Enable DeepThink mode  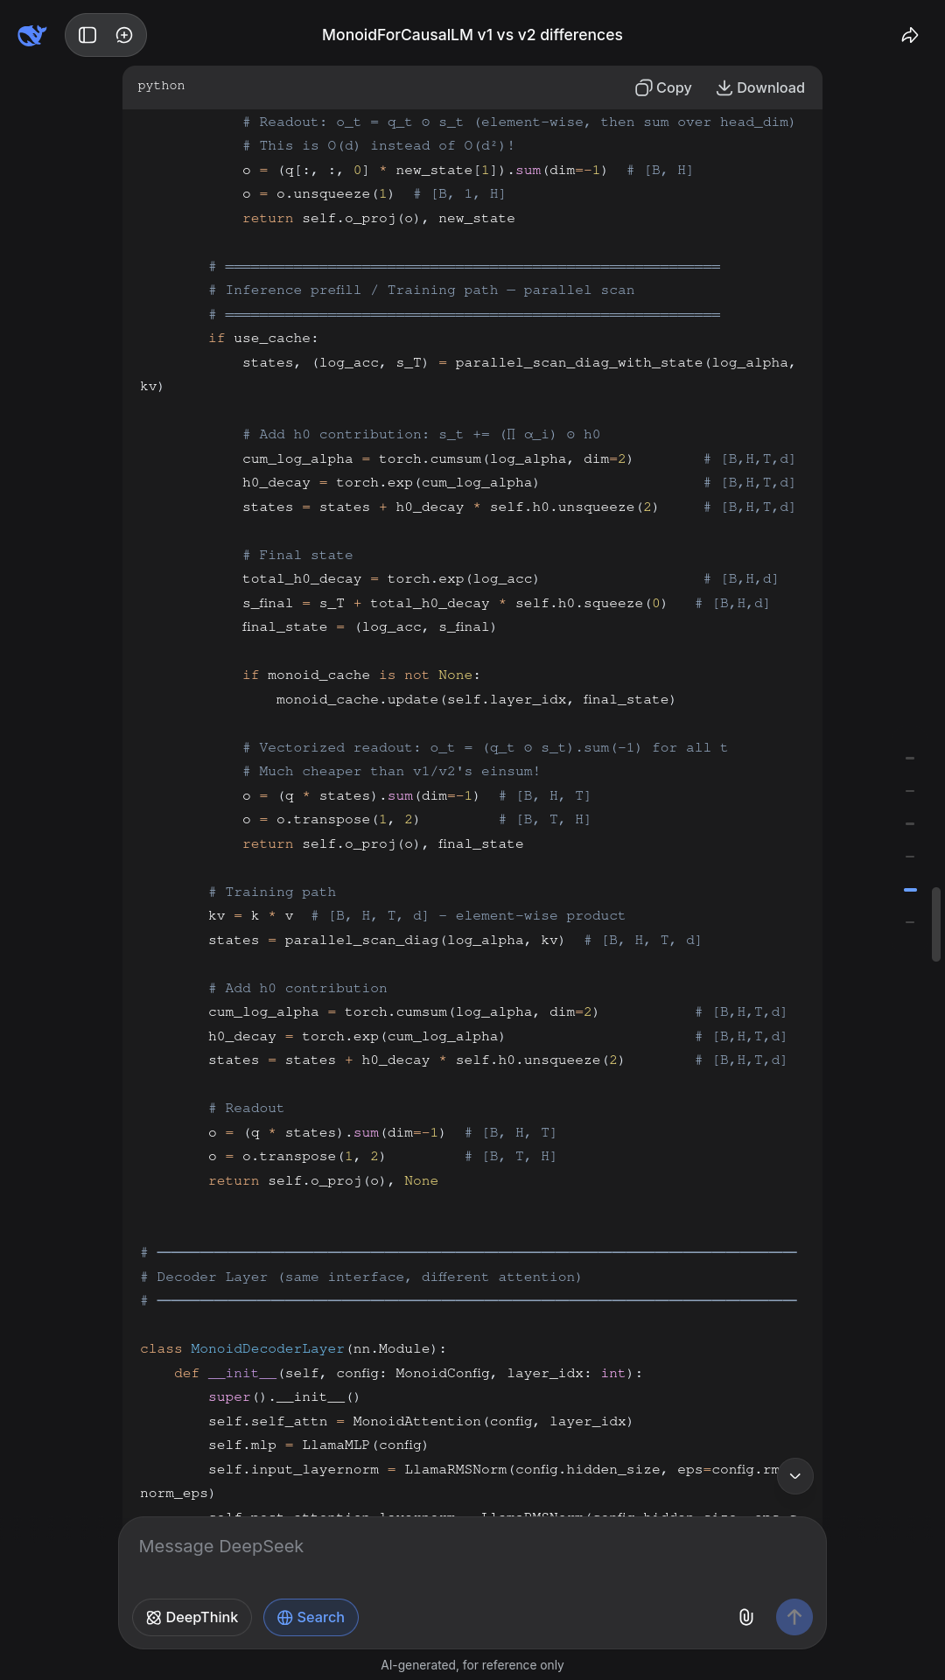pos(192,1617)
